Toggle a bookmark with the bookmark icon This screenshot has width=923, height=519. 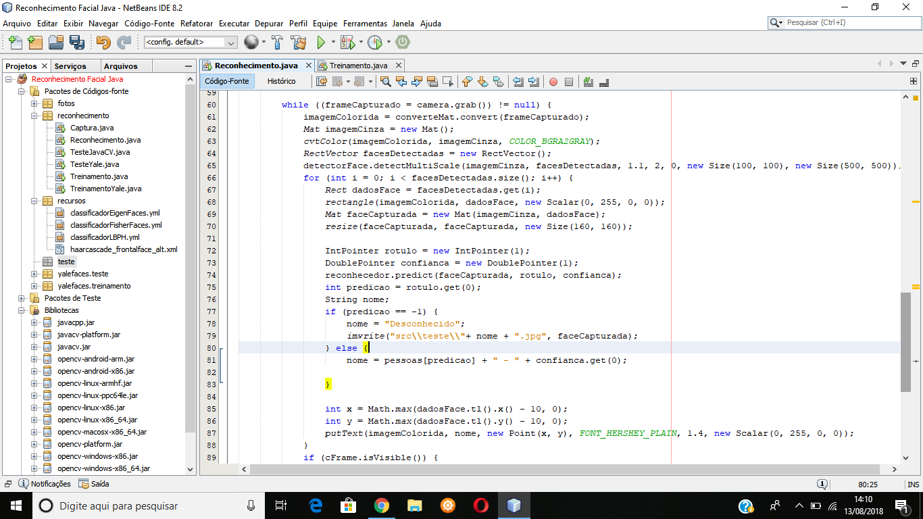tap(498, 81)
